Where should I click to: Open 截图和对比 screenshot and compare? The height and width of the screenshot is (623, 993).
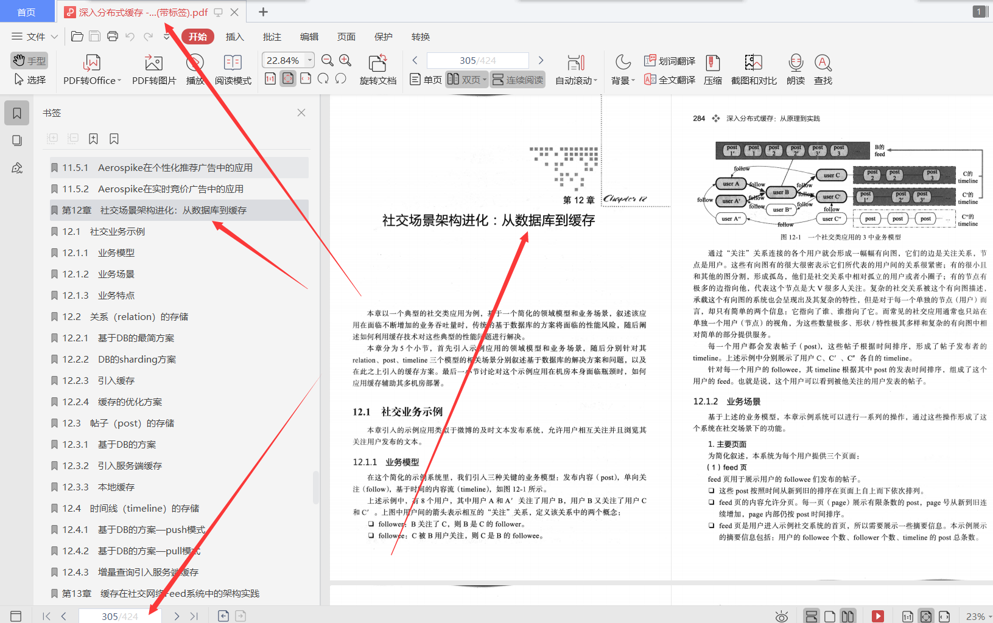click(x=754, y=70)
